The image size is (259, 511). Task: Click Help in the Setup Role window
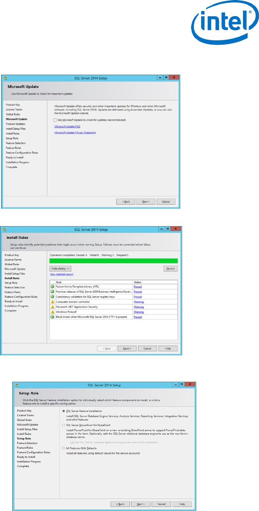coord(182,504)
